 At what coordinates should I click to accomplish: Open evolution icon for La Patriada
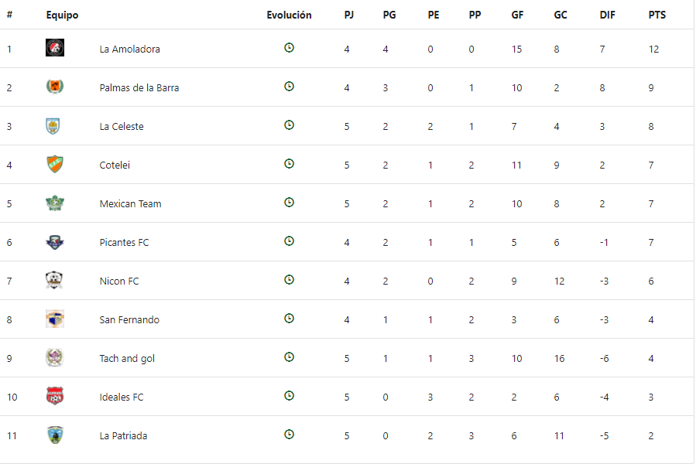click(289, 435)
